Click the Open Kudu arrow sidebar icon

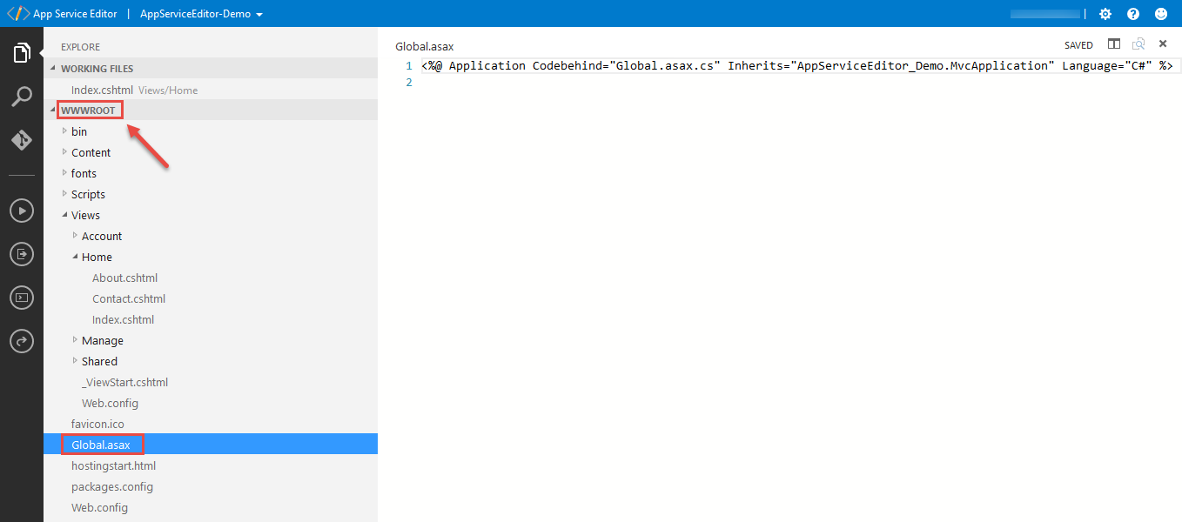22,341
